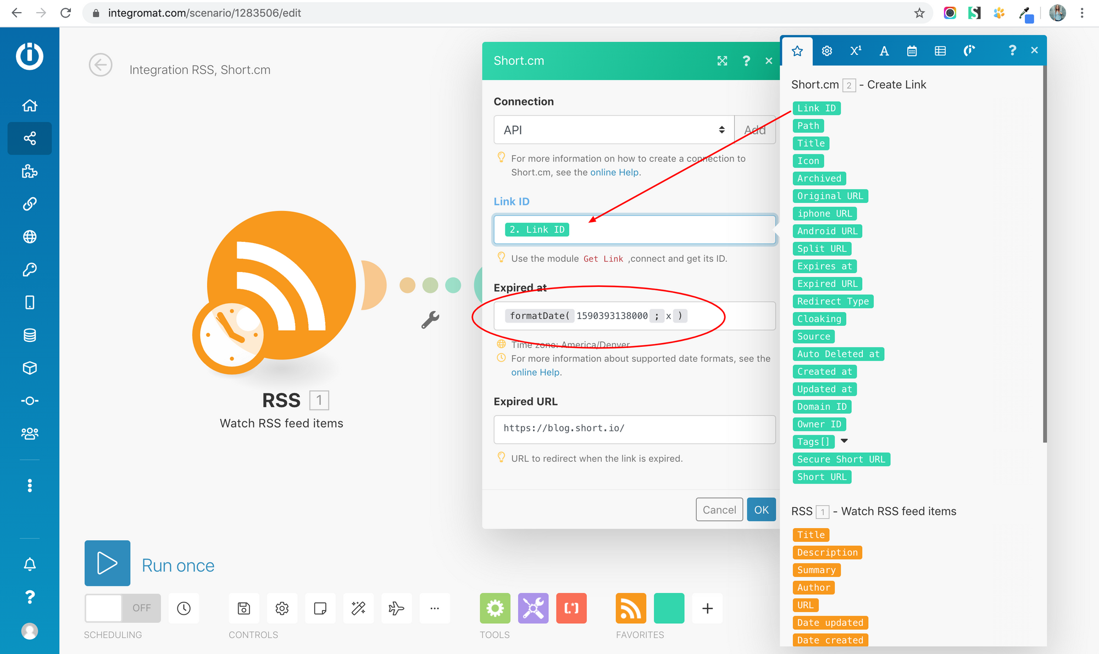Click the save scenario disk icon
The width and height of the screenshot is (1099, 654).
[x=243, y=608]
